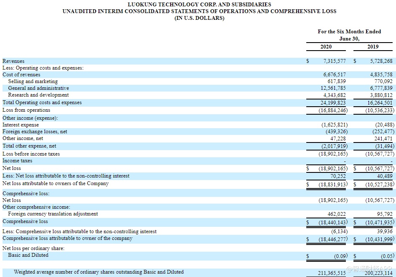Select Cost of revenues 2019 value 4,835,758
Viewport: 396px width, 277px height.
(x=381, y=75)
